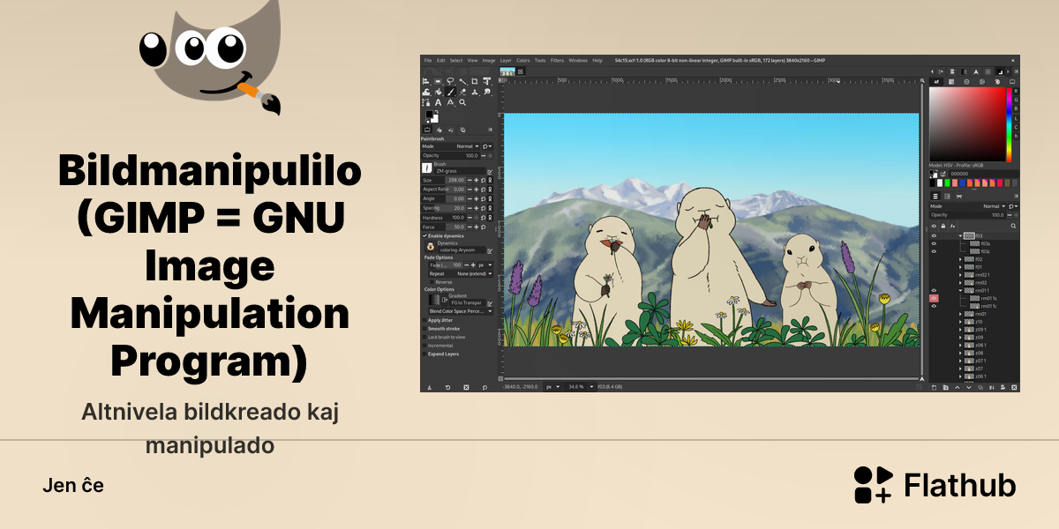Viewport: 1059px width, 529px height.
Task: Click the chain link icon beside Size
Action: (490, 180)
